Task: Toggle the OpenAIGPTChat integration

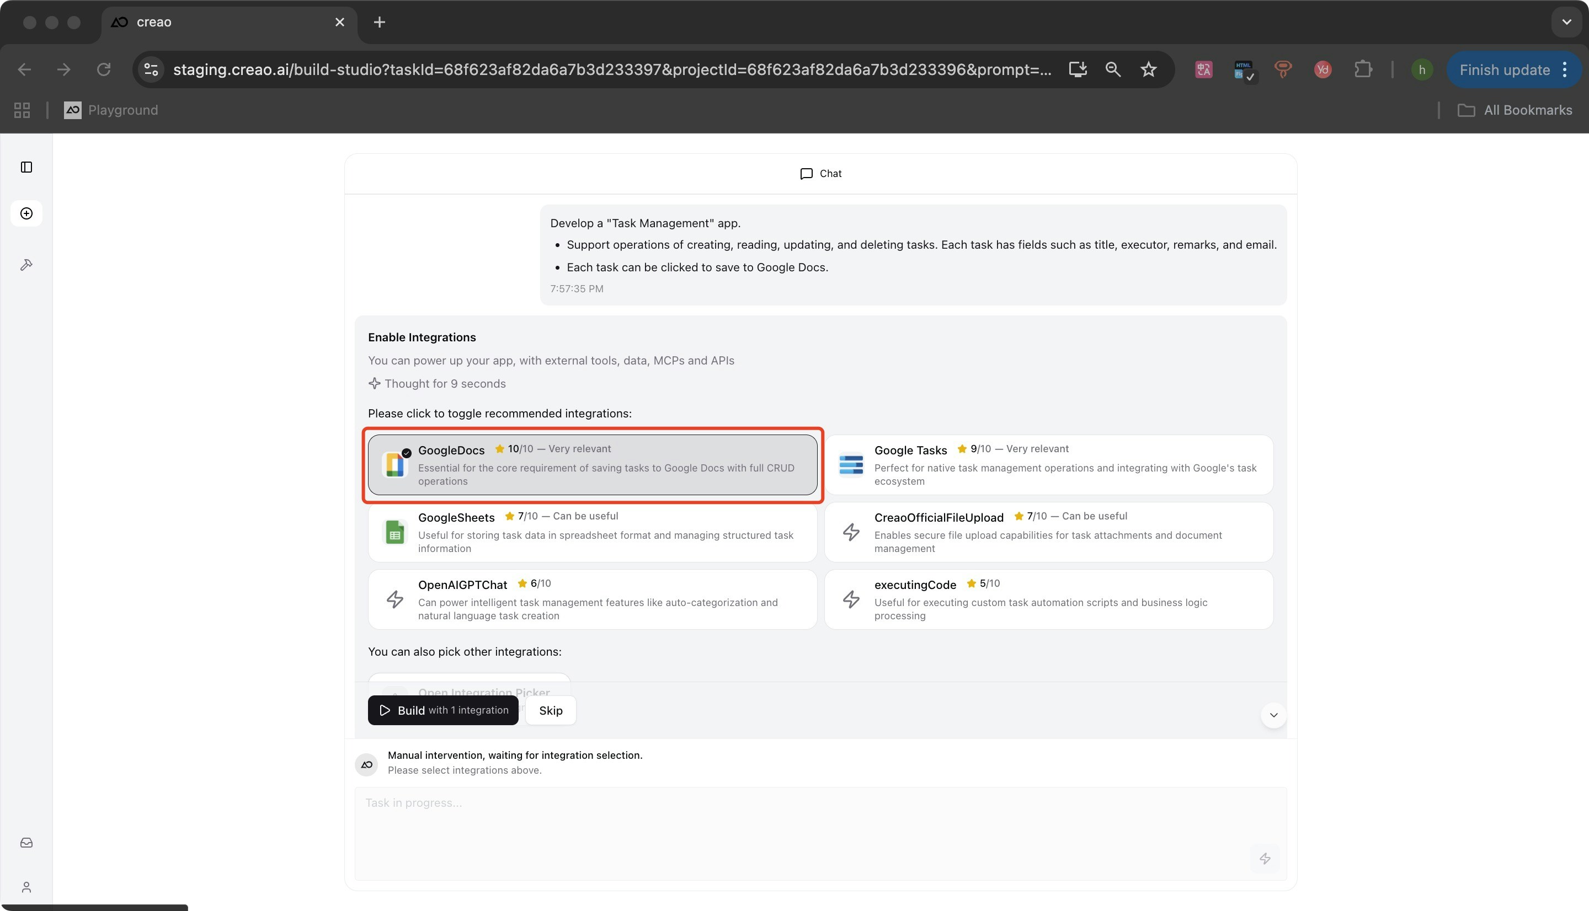Action: pyautogui.click(x=592, y=599)
